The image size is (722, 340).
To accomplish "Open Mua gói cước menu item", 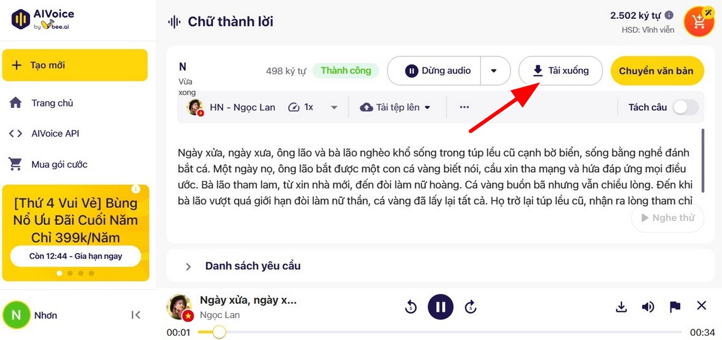I will [60, 165].
